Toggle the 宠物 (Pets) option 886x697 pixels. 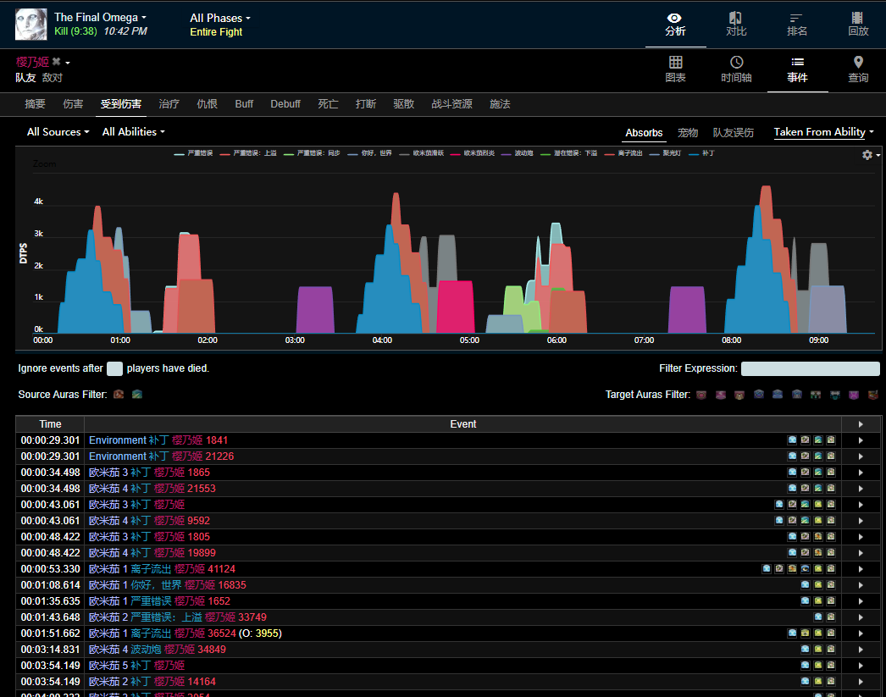coord(688,133)
